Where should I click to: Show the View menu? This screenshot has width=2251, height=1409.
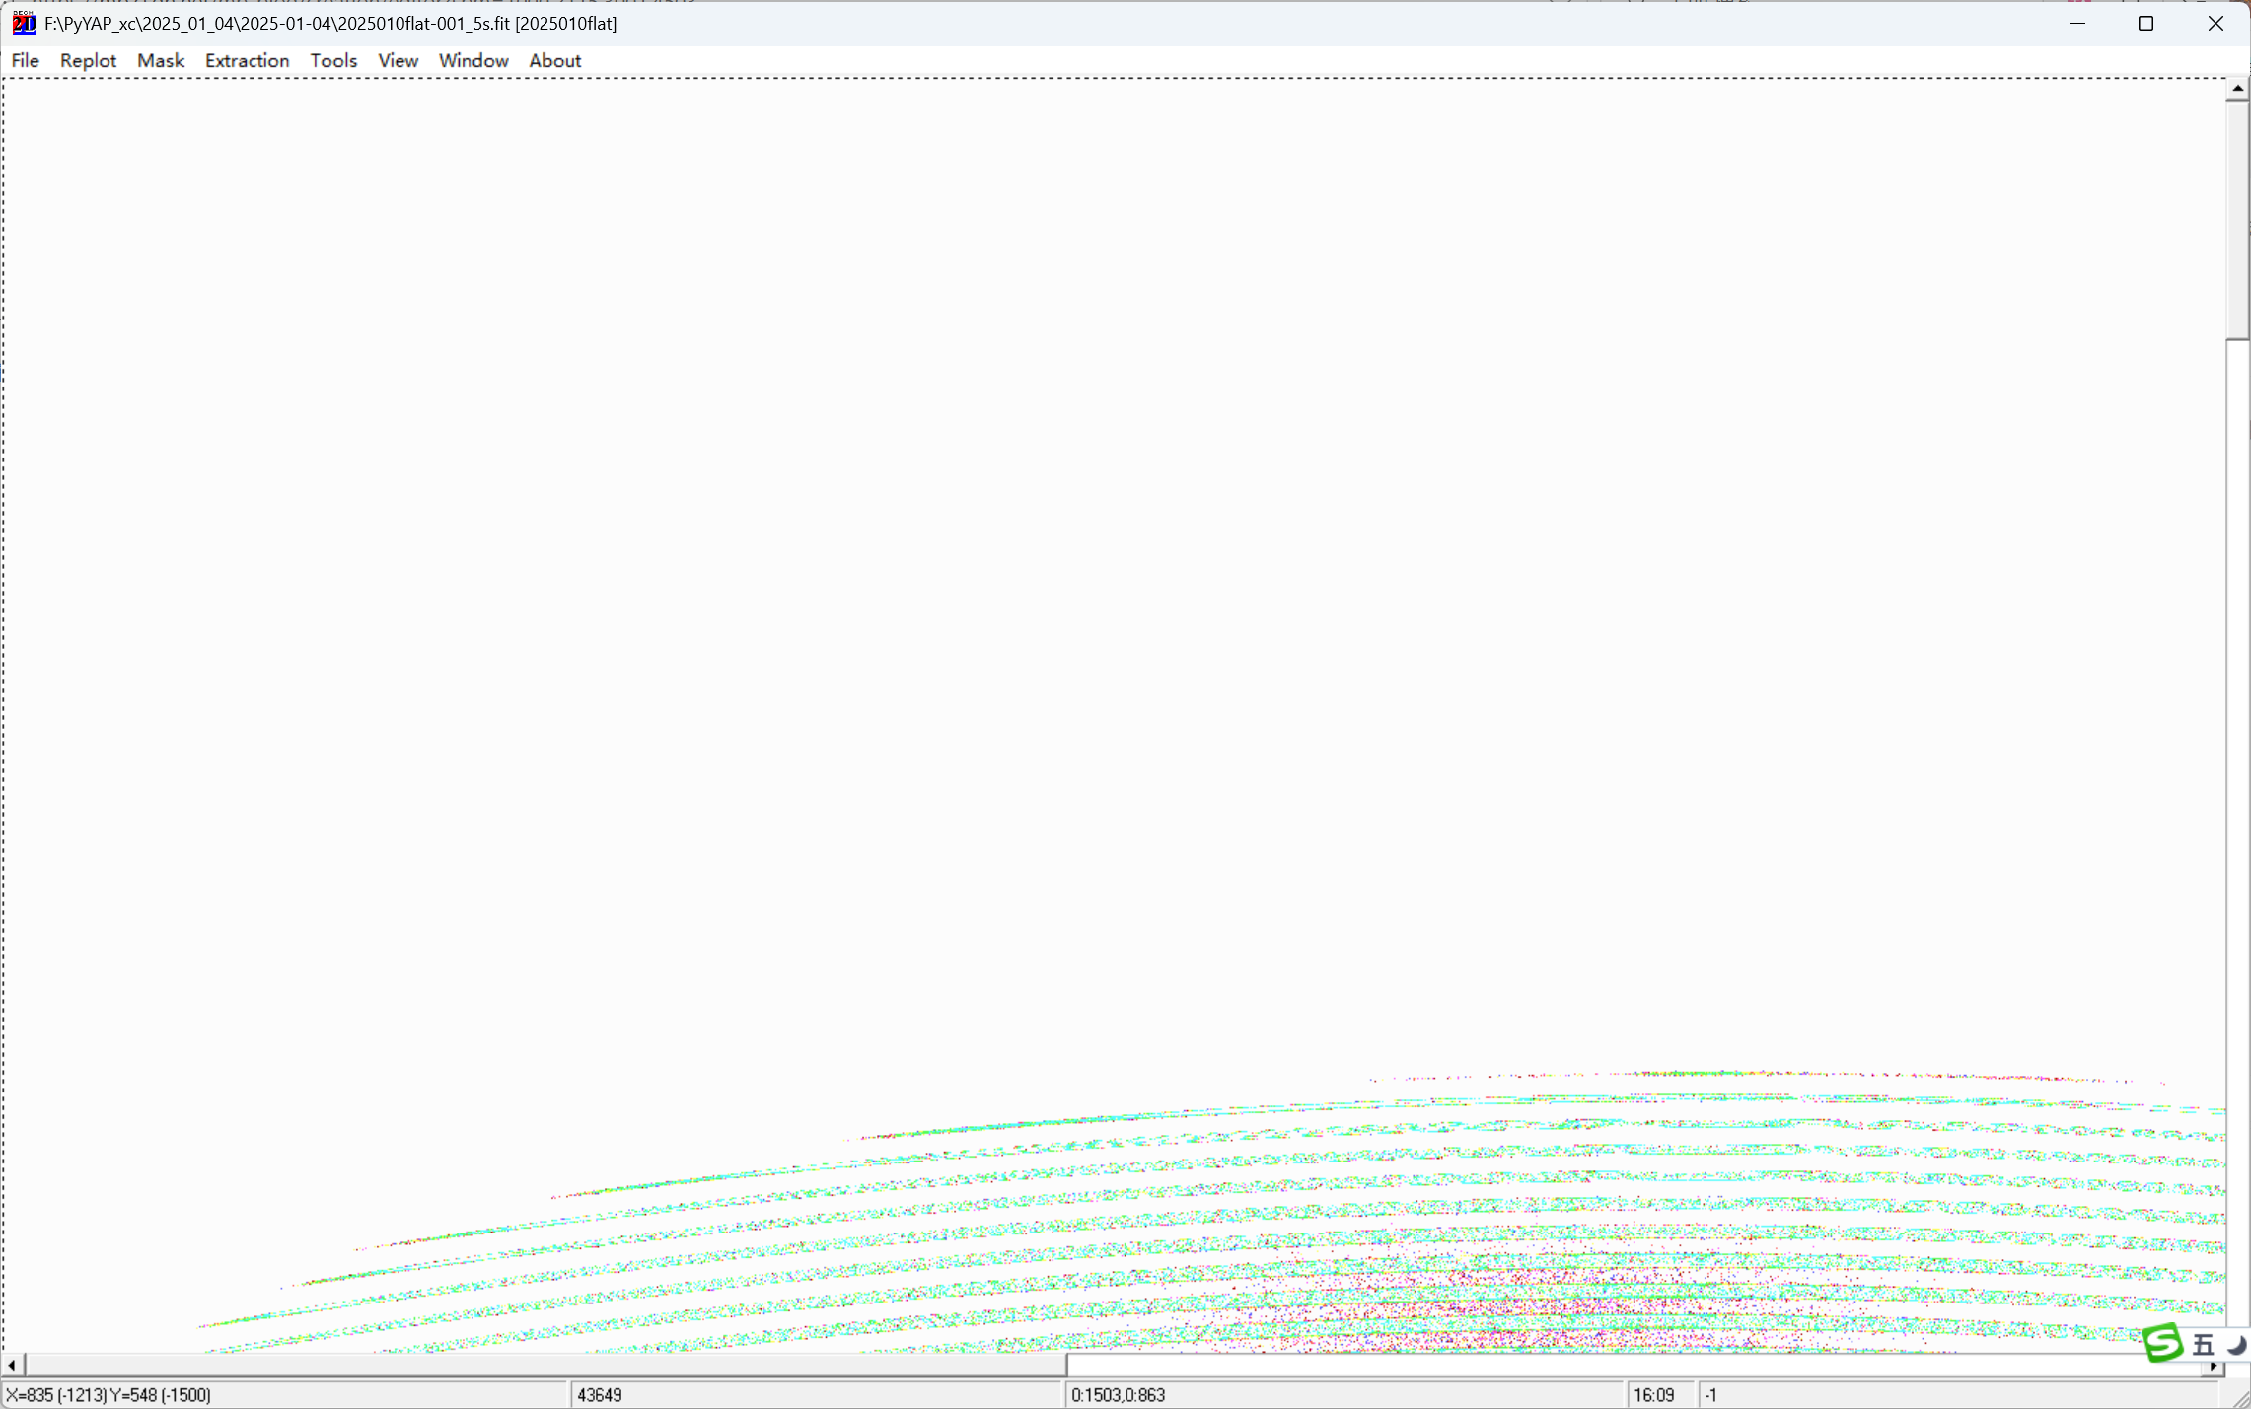(398, 61)
